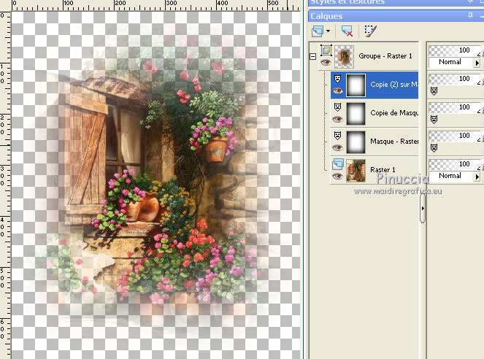Click the New Layer icon in Calques toolbar
Screen dimensions: 484x359
[x=318, y=31]
